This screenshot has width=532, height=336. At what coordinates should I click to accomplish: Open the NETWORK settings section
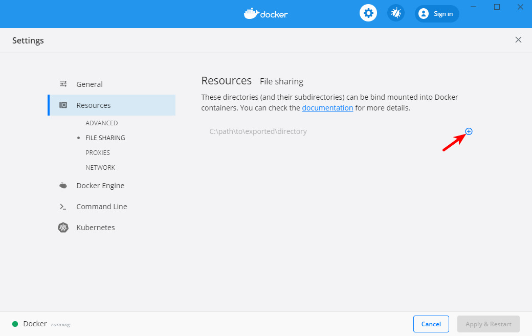pyautogui.click(x=100, y=167)
